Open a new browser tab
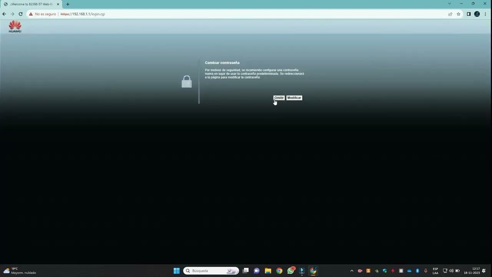Viewport: 492px width, 277px height. tap(68, 4)
